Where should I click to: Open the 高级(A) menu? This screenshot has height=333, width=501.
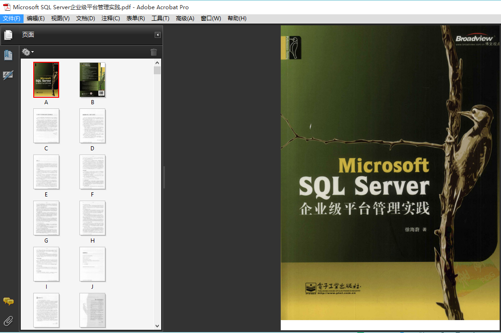[x=185, y=18]
